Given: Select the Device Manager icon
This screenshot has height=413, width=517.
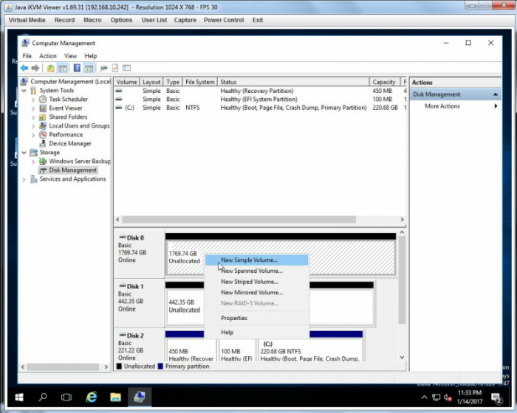Looking at the screenshot, I should pyautogui.click(x=43, y=144).
